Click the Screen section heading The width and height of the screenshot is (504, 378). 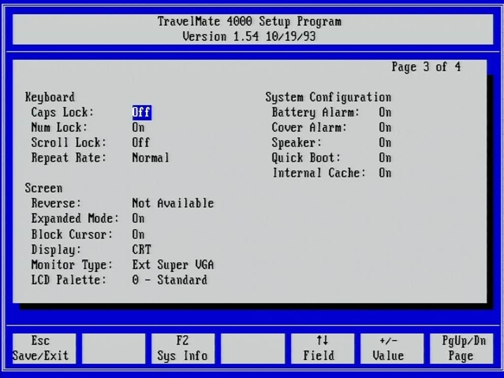point(44,188)
